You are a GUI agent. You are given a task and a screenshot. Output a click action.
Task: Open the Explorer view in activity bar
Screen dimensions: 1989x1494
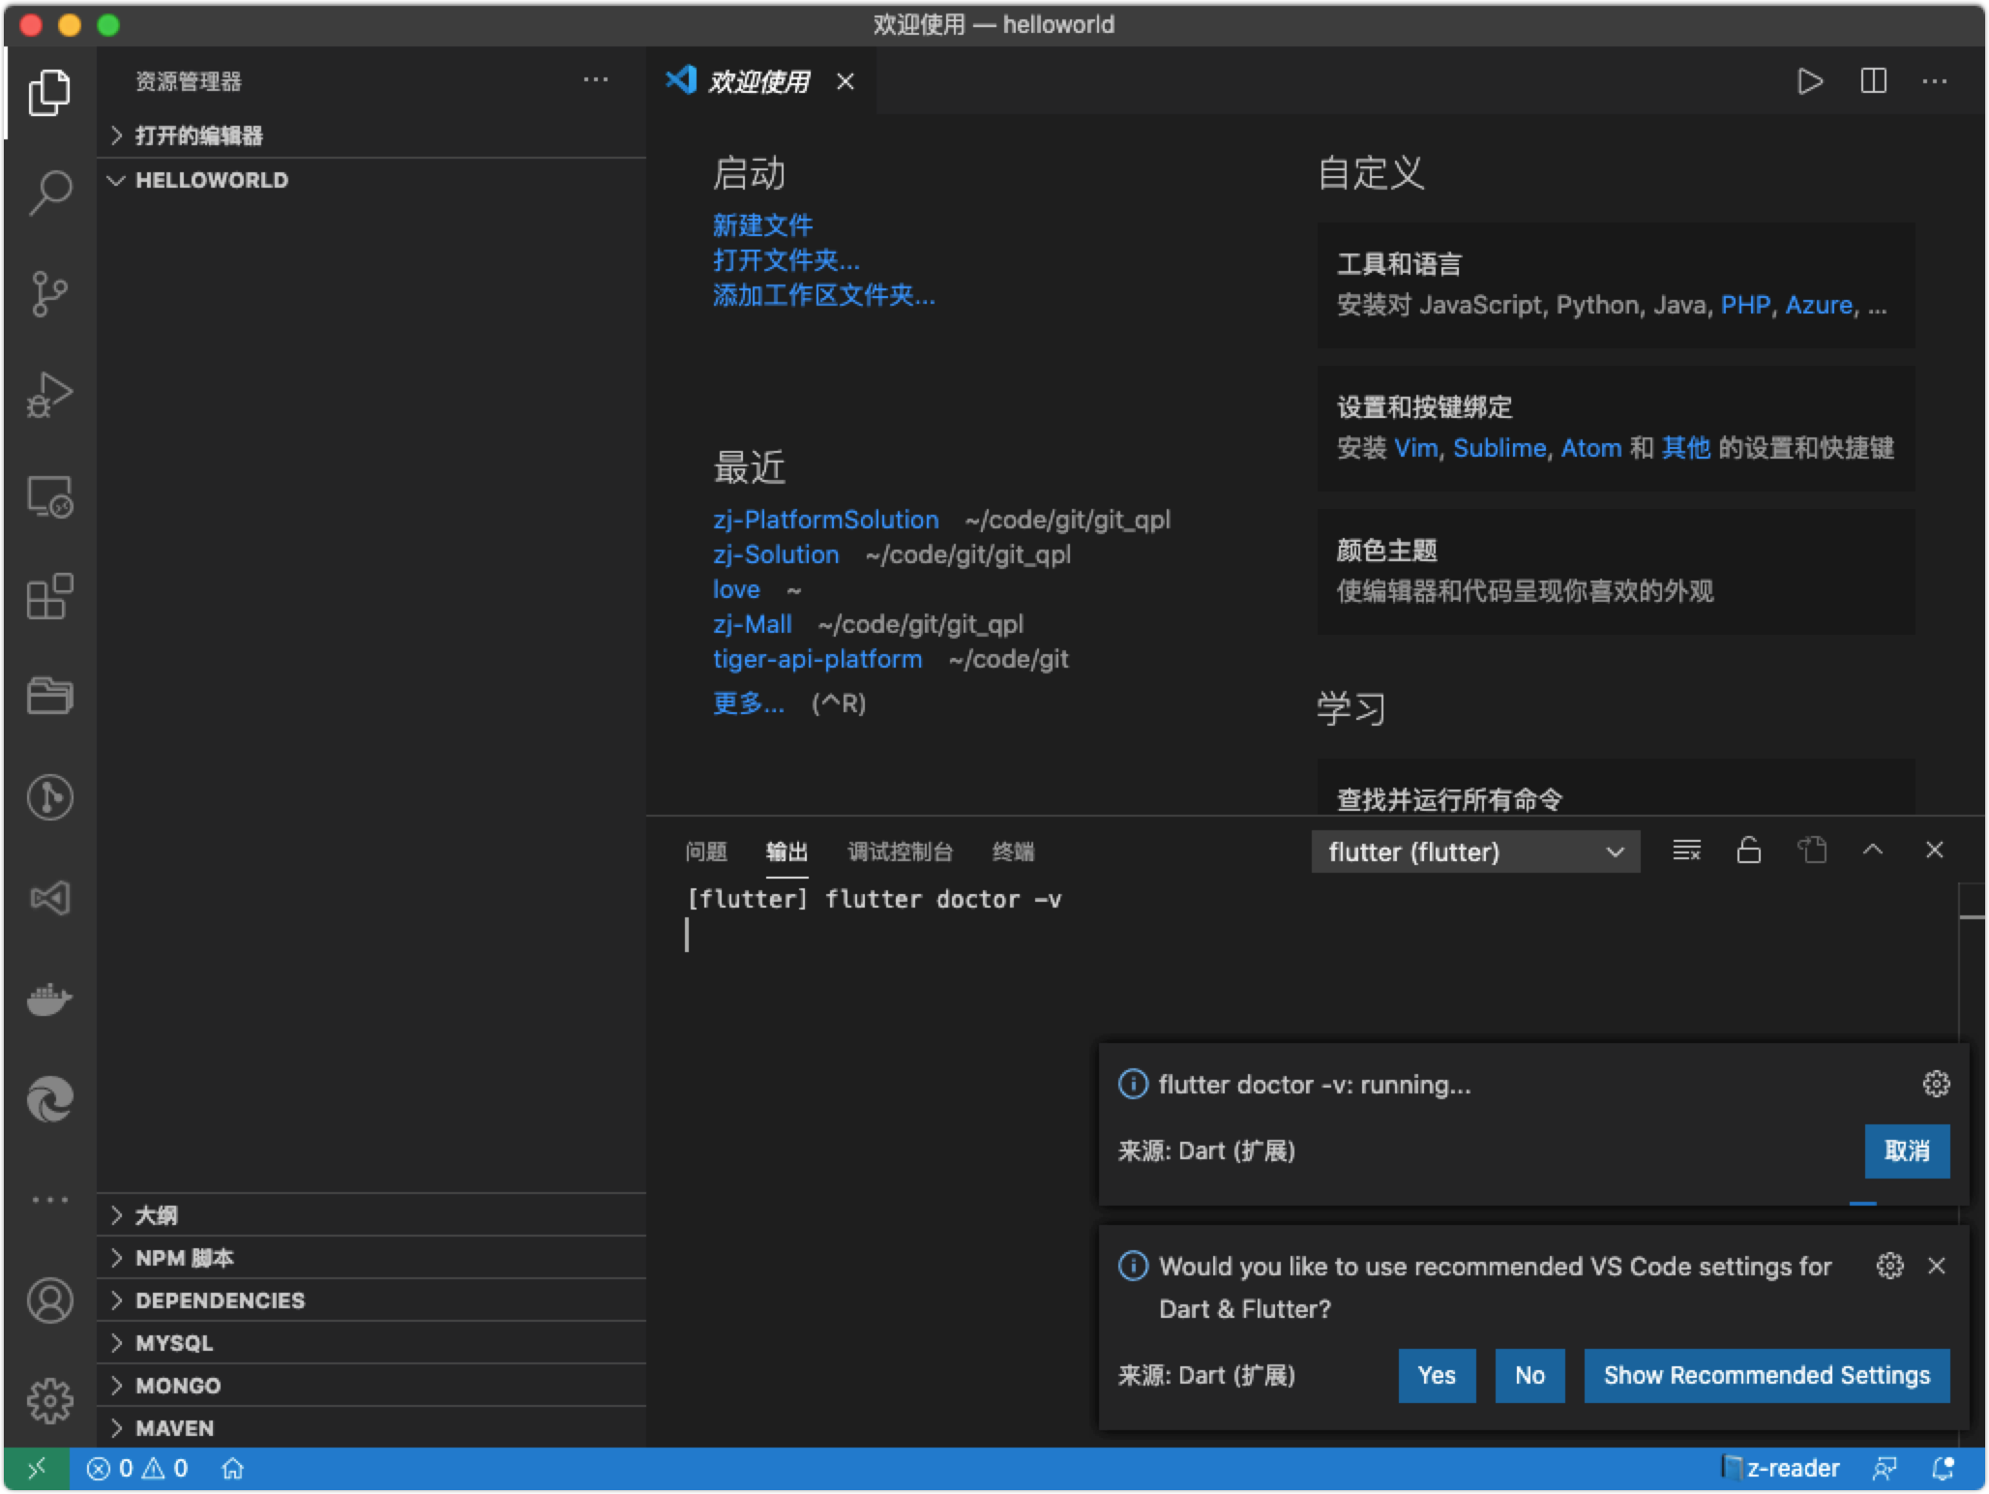[x=49, y=93]
